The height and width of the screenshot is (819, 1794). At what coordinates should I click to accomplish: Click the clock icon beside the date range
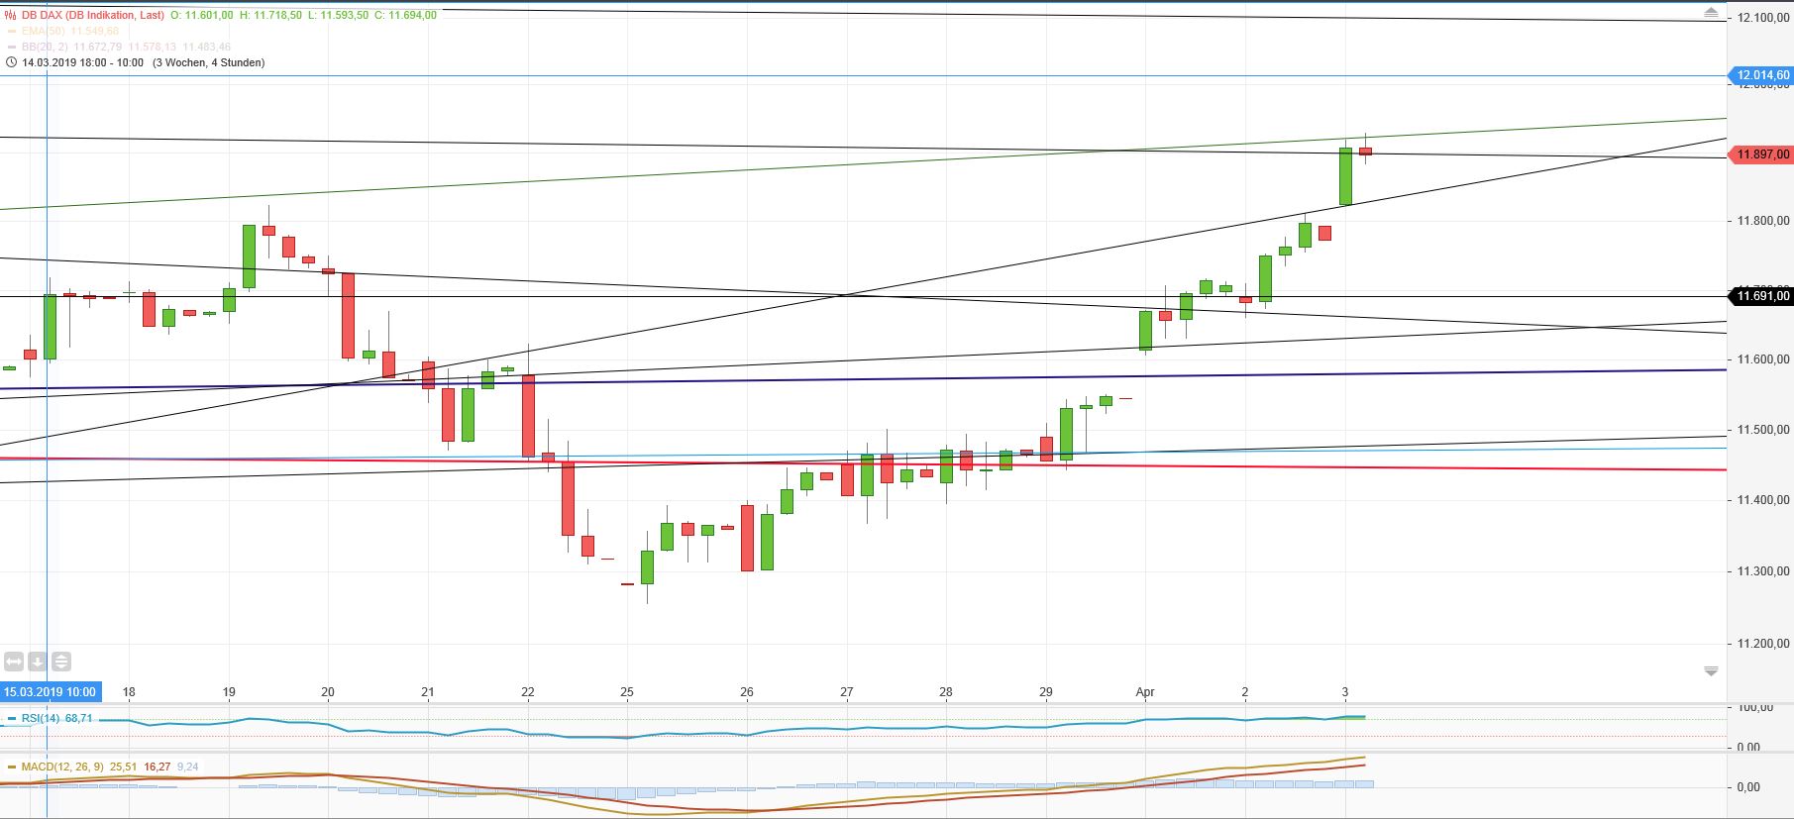(12, 62)
